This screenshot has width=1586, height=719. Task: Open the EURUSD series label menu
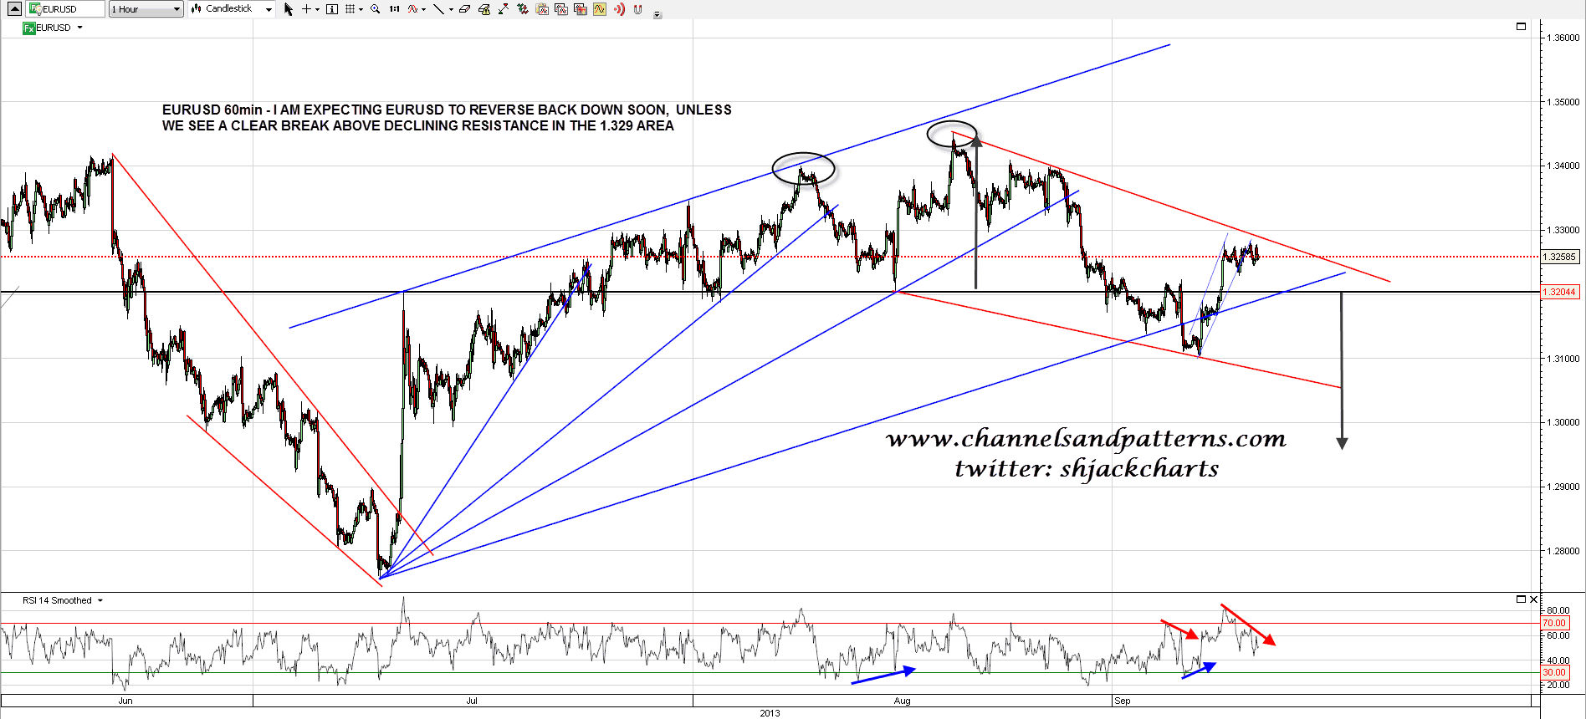(x=80, y=28)
